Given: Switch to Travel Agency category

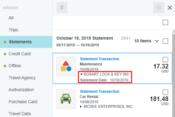Looking at the screenshot, I should tap(22, 78).
